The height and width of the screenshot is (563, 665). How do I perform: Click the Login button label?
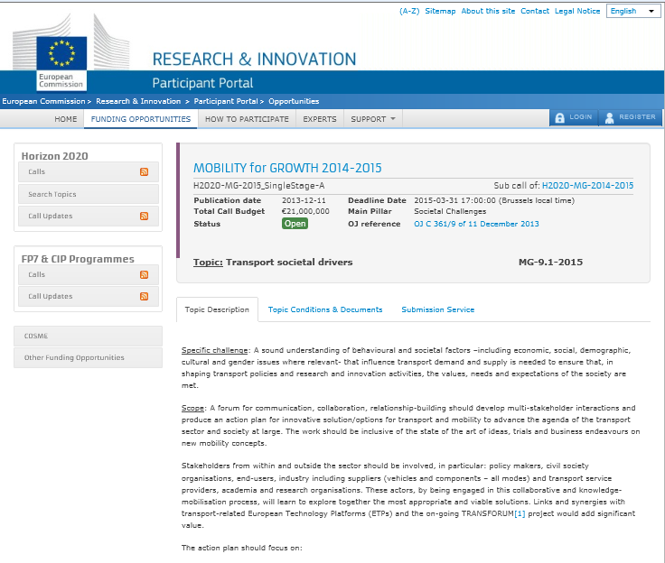pyautogui.click(x=581, y=117)
